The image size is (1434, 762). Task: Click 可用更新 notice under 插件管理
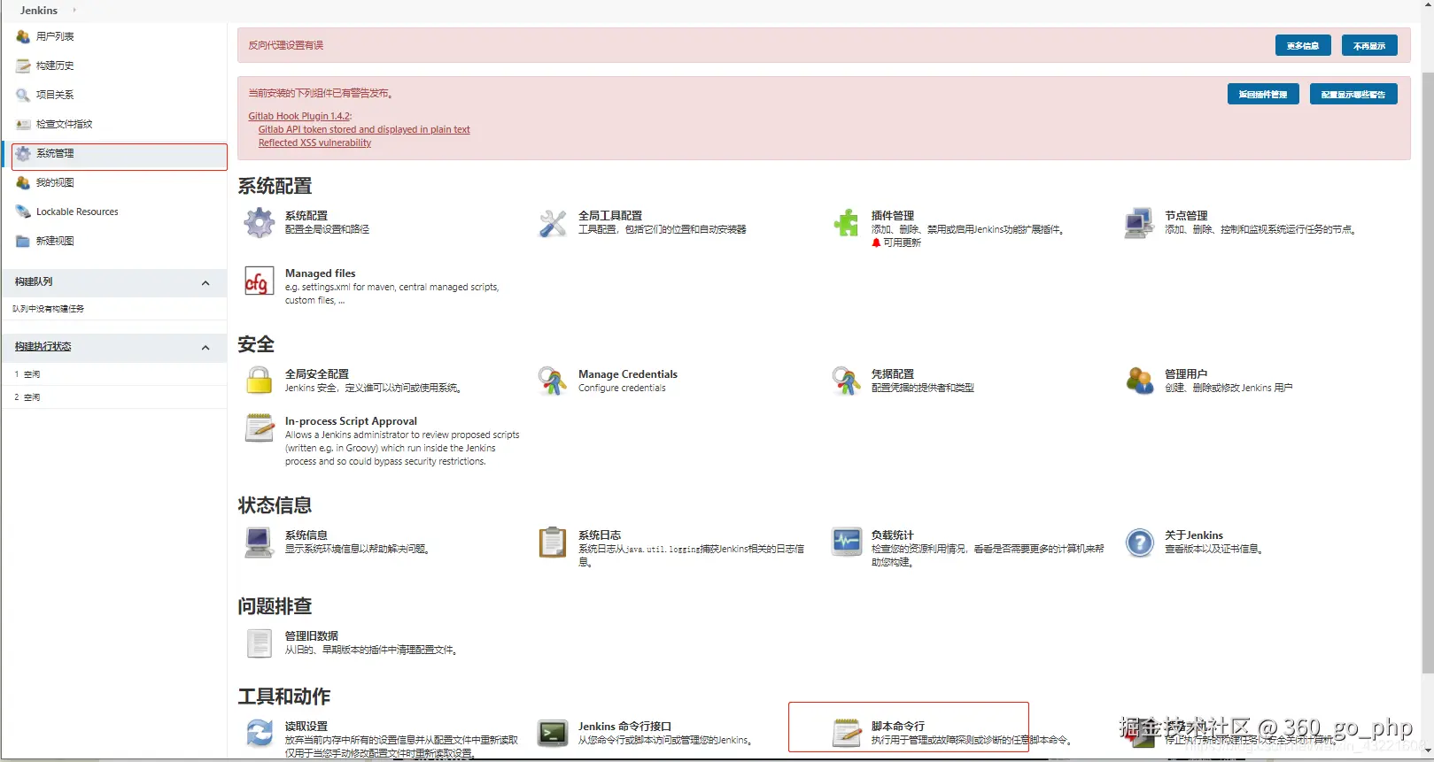(x=896, y=242)
